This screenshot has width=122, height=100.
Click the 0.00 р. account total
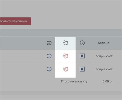tap(108, 81)
